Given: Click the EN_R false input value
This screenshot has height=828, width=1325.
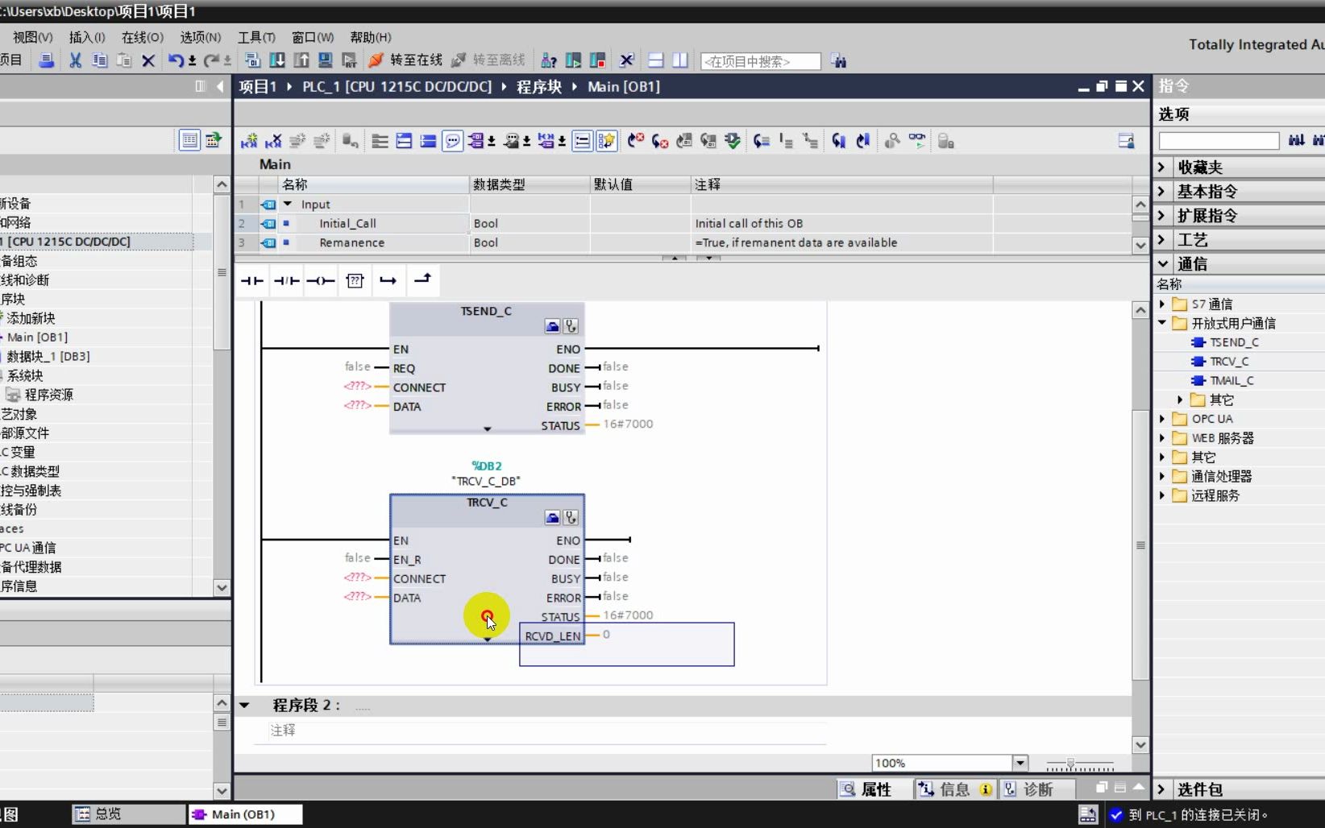Looking at the screenshot, I should (x=357, y=557).
